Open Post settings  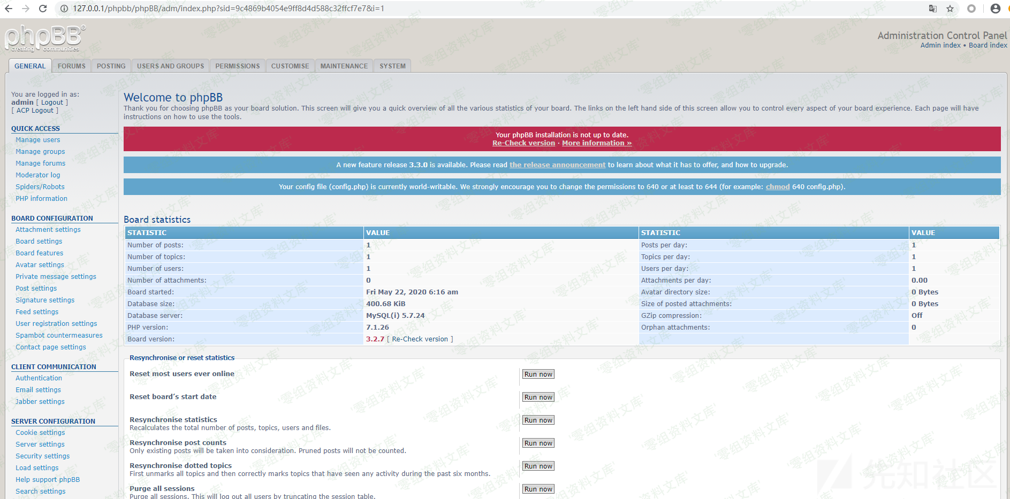pyautogui.click(x=36, y=289)
